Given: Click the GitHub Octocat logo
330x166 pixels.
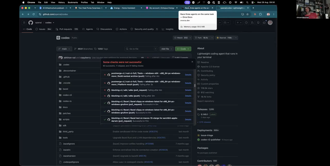Looking at the screenshot, I should [31, 23].
